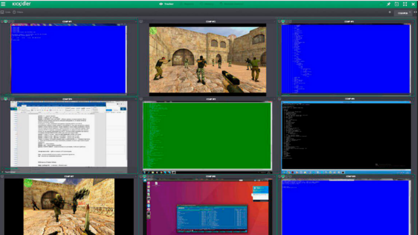418x235 pixels.
Task: Open COMP №2 Counter-Strike pistol view thumbnail
Action: (207, 60)
